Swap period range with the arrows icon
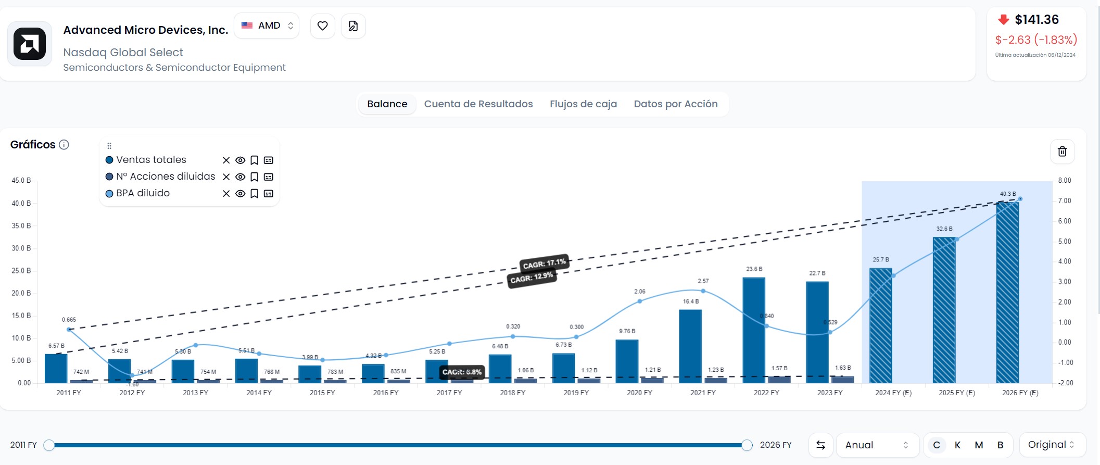 coord(821,445)
